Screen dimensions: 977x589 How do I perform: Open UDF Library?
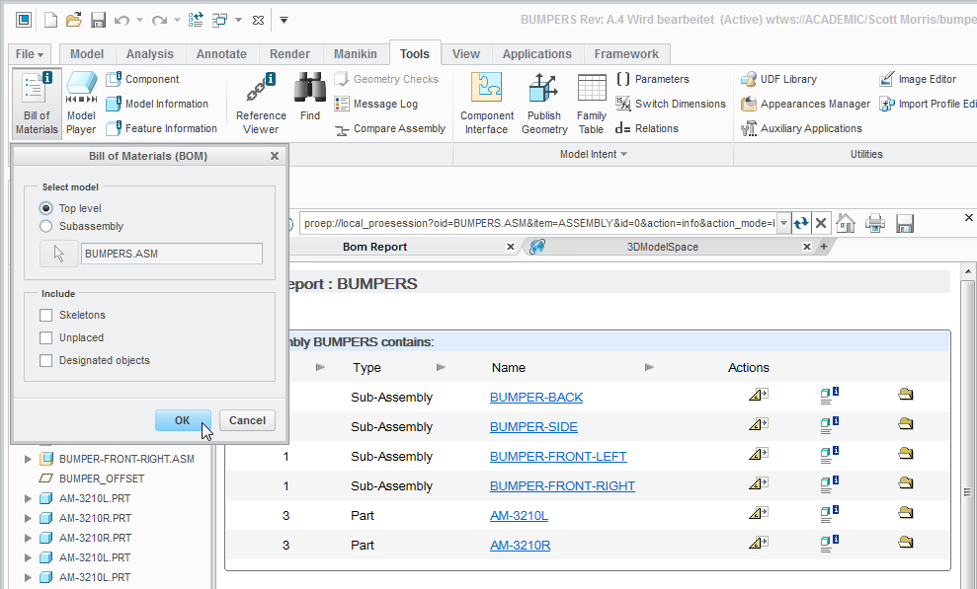click(778, 79)
